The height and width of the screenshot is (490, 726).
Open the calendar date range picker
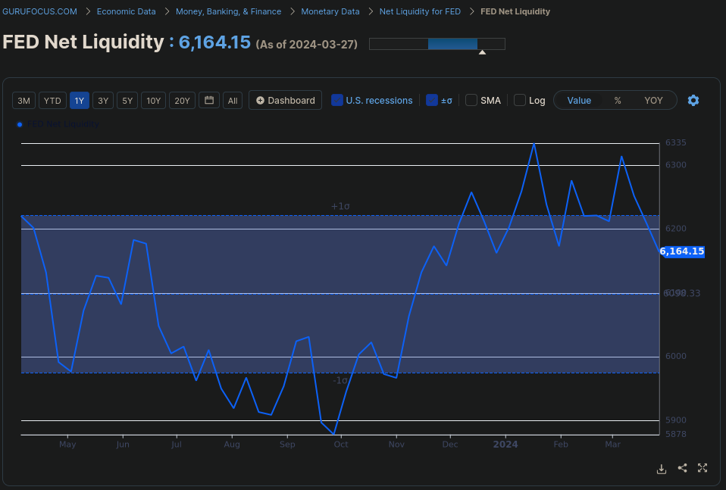pos(208,99)
